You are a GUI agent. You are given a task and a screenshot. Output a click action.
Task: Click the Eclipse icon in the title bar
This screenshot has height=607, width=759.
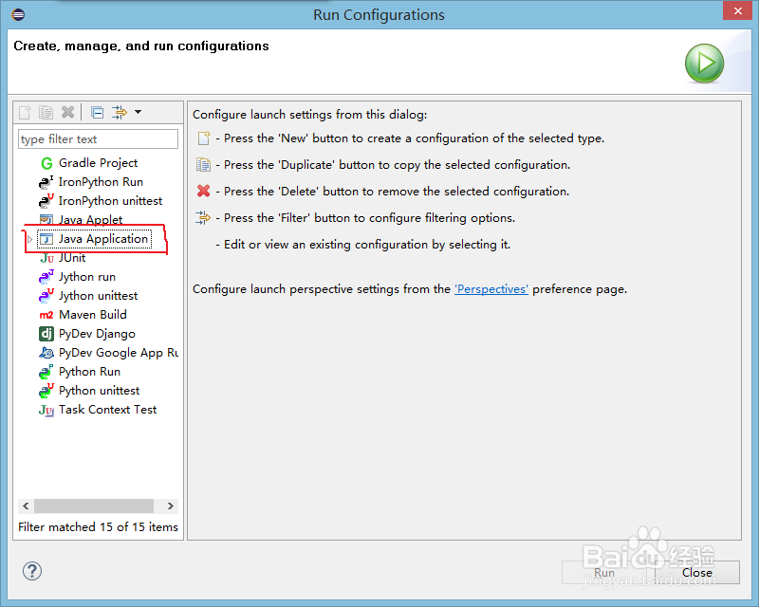pyautogui.click(x=18, y=14)
